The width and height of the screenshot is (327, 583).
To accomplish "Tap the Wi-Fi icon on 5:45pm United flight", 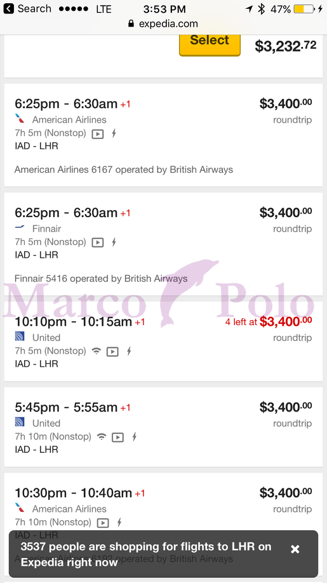I will [x=102, y=436].
